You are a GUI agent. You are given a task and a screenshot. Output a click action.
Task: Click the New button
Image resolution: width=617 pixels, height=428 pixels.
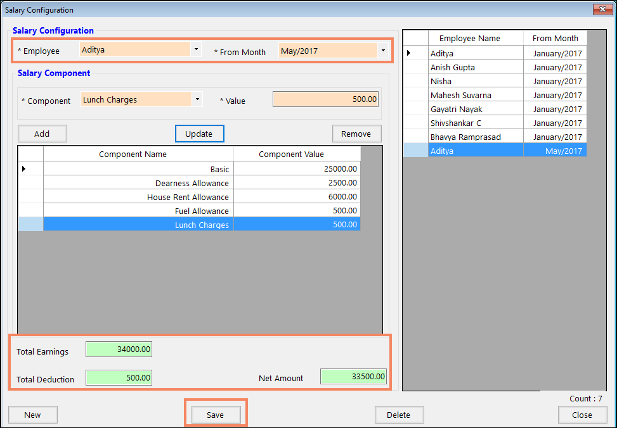(x=33, y=415)
